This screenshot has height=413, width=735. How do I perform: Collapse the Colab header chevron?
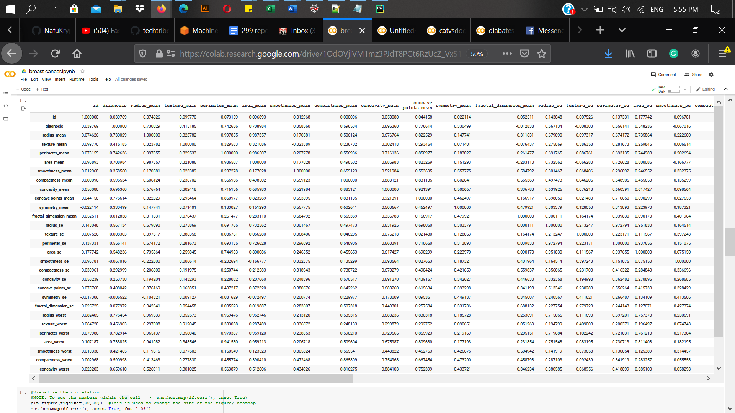726,89
